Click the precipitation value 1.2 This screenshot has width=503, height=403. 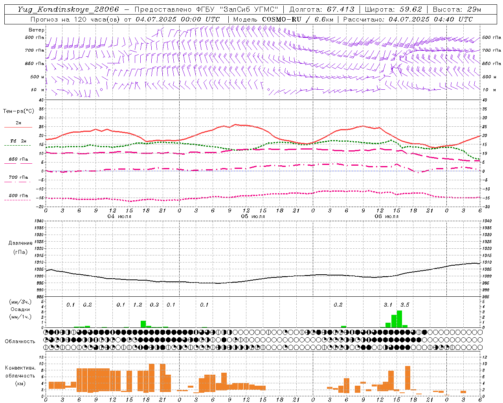point(138,305)
